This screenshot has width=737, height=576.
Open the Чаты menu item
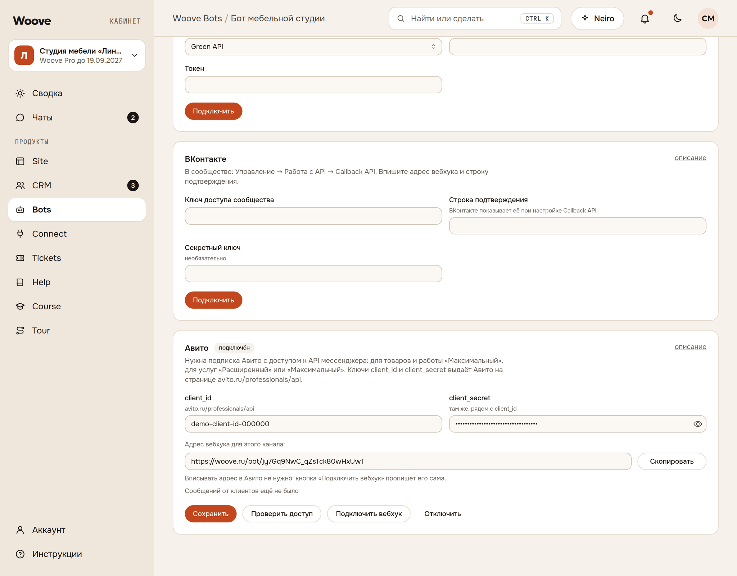click(x=77, y=117)
